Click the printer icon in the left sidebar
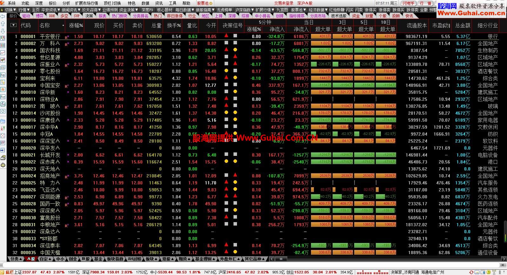 tap(3, 157)
